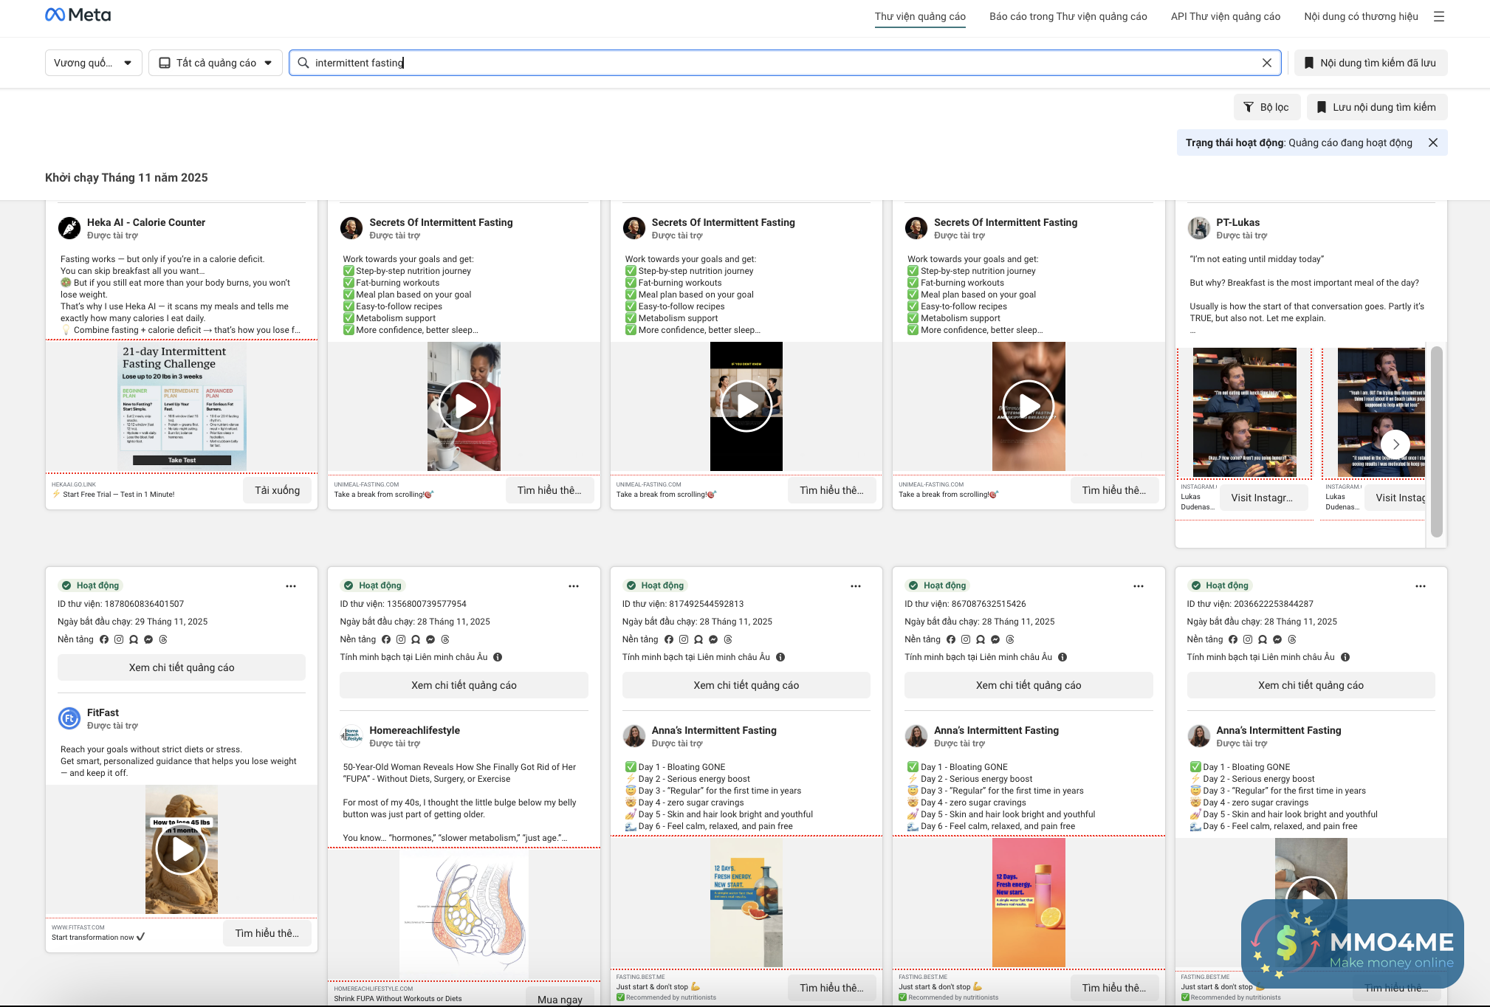The image size is (1490, 1007).
Task: Click the PT-Lukas carousel scrollbar
Action: pos(1436,441)
